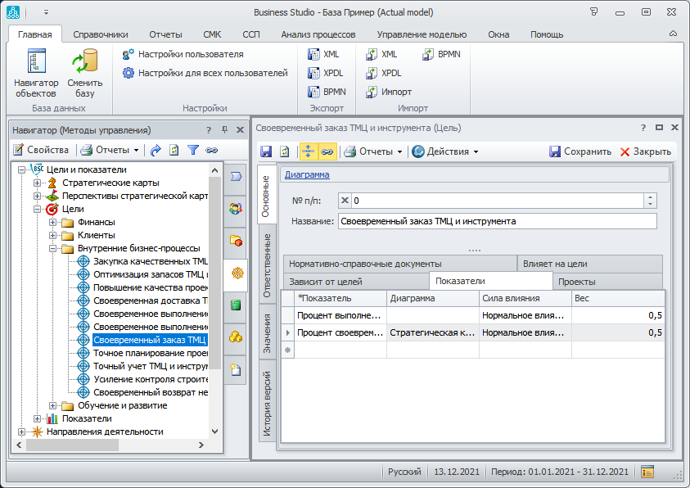Switch to the Отчеты ribbon tab
Viewport: 690px width, 488px height.
(x=165, y=34)
